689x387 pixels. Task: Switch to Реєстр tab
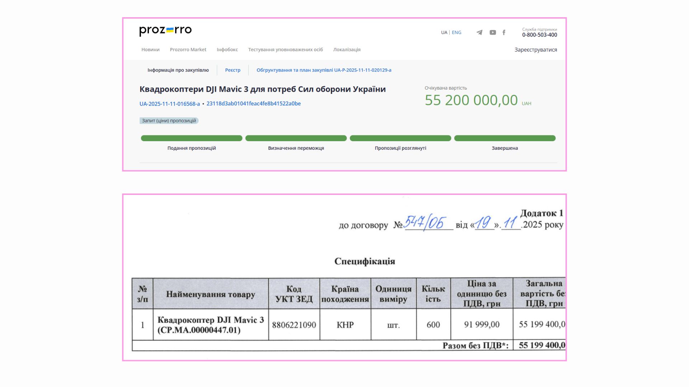tap(233, 70)
